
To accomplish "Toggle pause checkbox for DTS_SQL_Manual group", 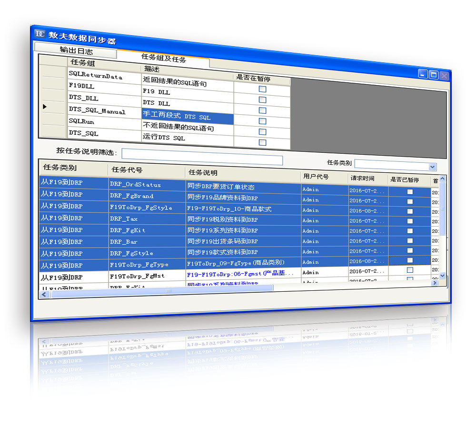I will [x=262, y=121].
